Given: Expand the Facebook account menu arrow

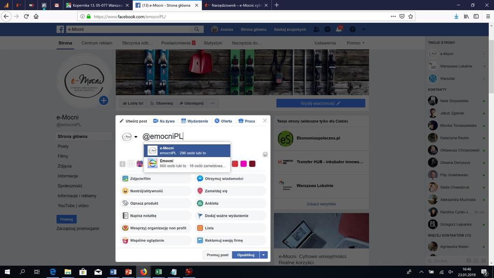Looking at the screenshot, I should point(364,29).
